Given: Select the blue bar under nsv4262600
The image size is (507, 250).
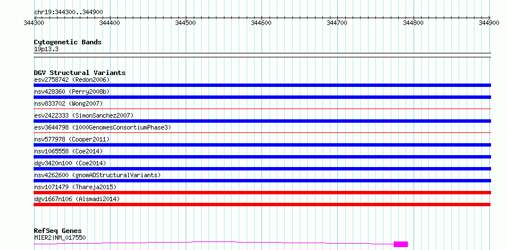Looking at the screenshot, I should coord(262,181).
